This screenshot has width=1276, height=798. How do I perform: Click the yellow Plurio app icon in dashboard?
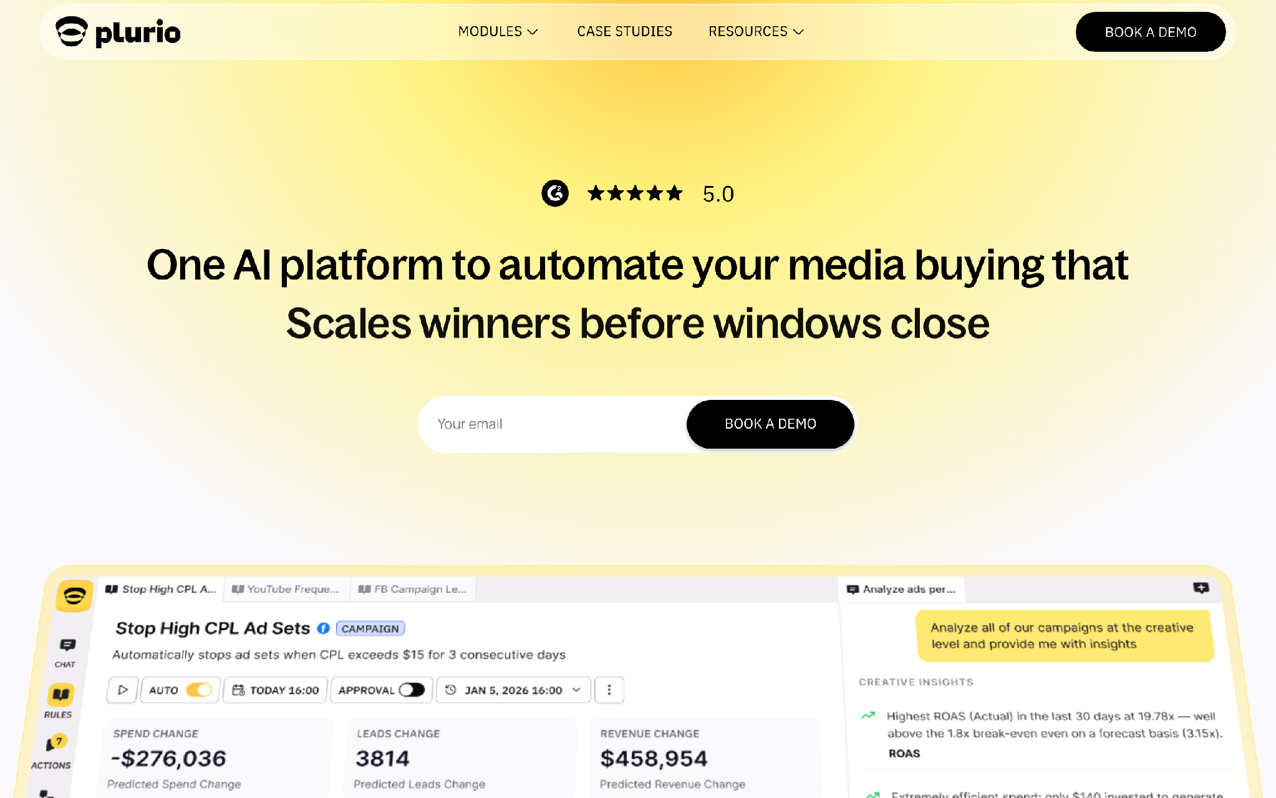(74, 595)
